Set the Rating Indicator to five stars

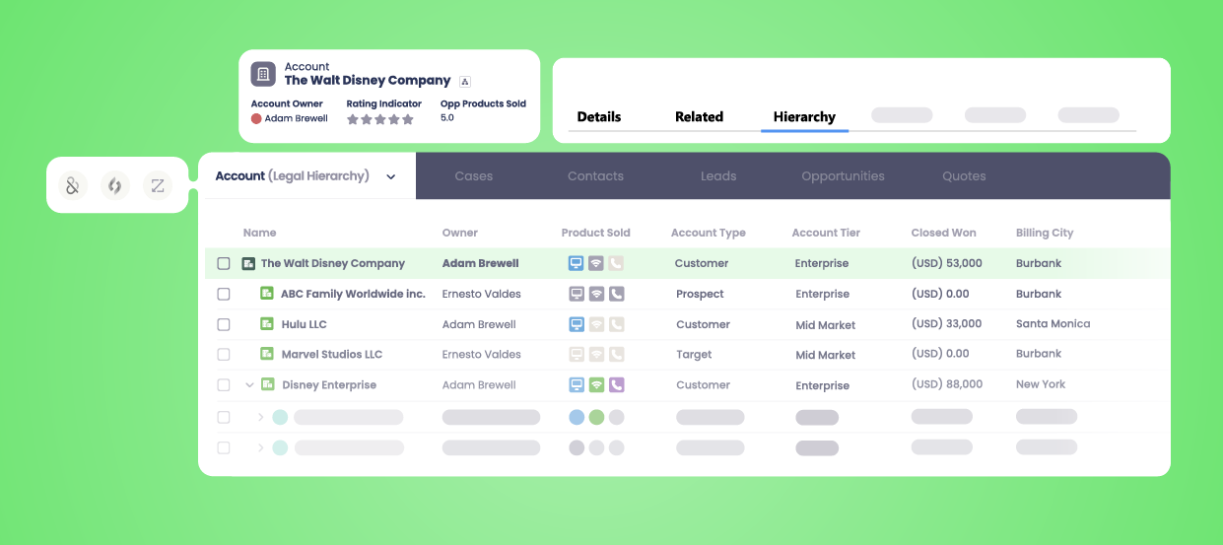[408, 119]
